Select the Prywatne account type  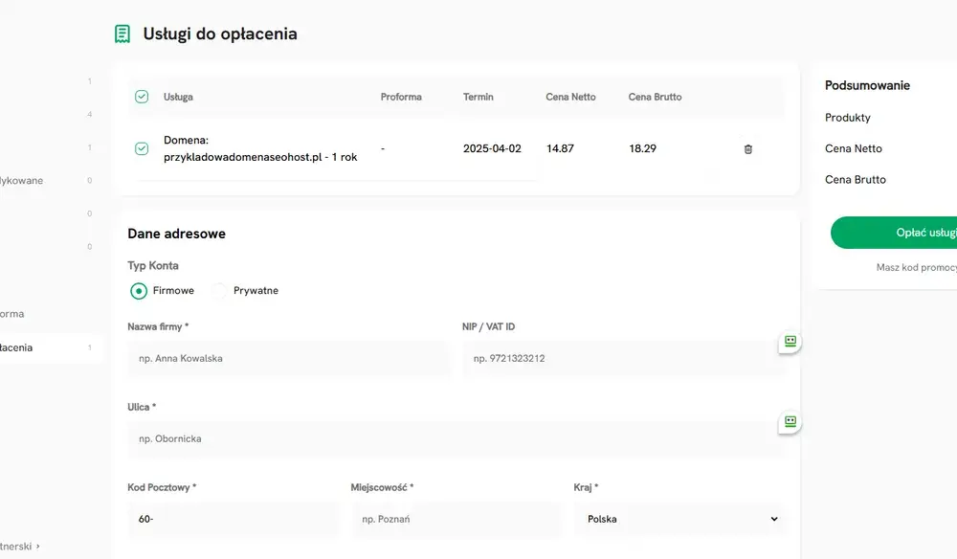tap(219, 290)
